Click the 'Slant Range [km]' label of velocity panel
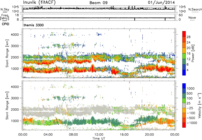 [7, 106]
